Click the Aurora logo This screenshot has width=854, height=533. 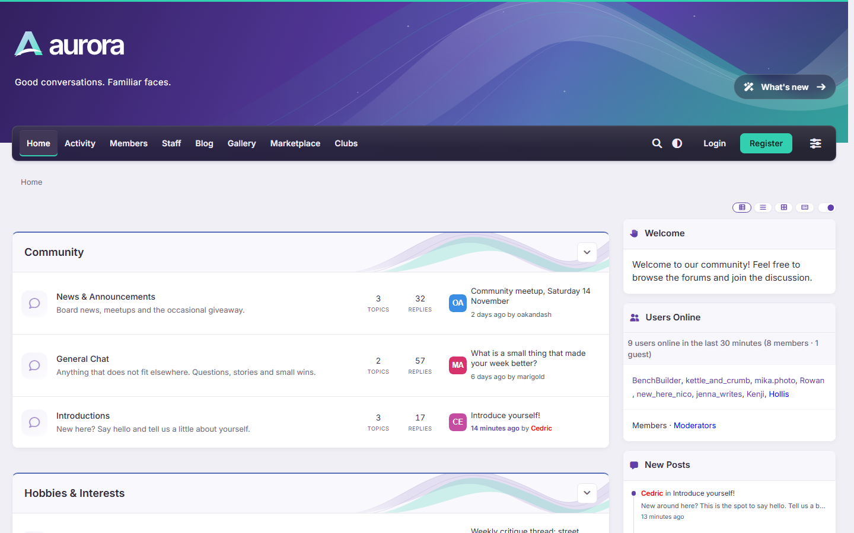[69, 44]
